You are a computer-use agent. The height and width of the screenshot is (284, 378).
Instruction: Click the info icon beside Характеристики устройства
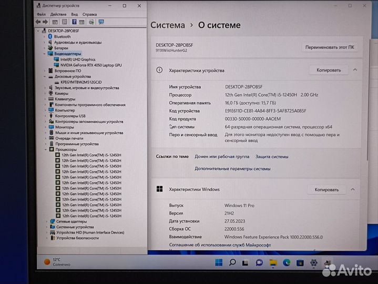pyautogui.click(x=159, y=70)
